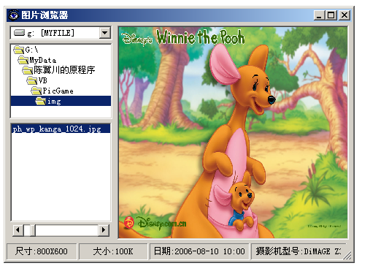
Task: Click the eye app icon in title bar
Action: coord(13,15)
